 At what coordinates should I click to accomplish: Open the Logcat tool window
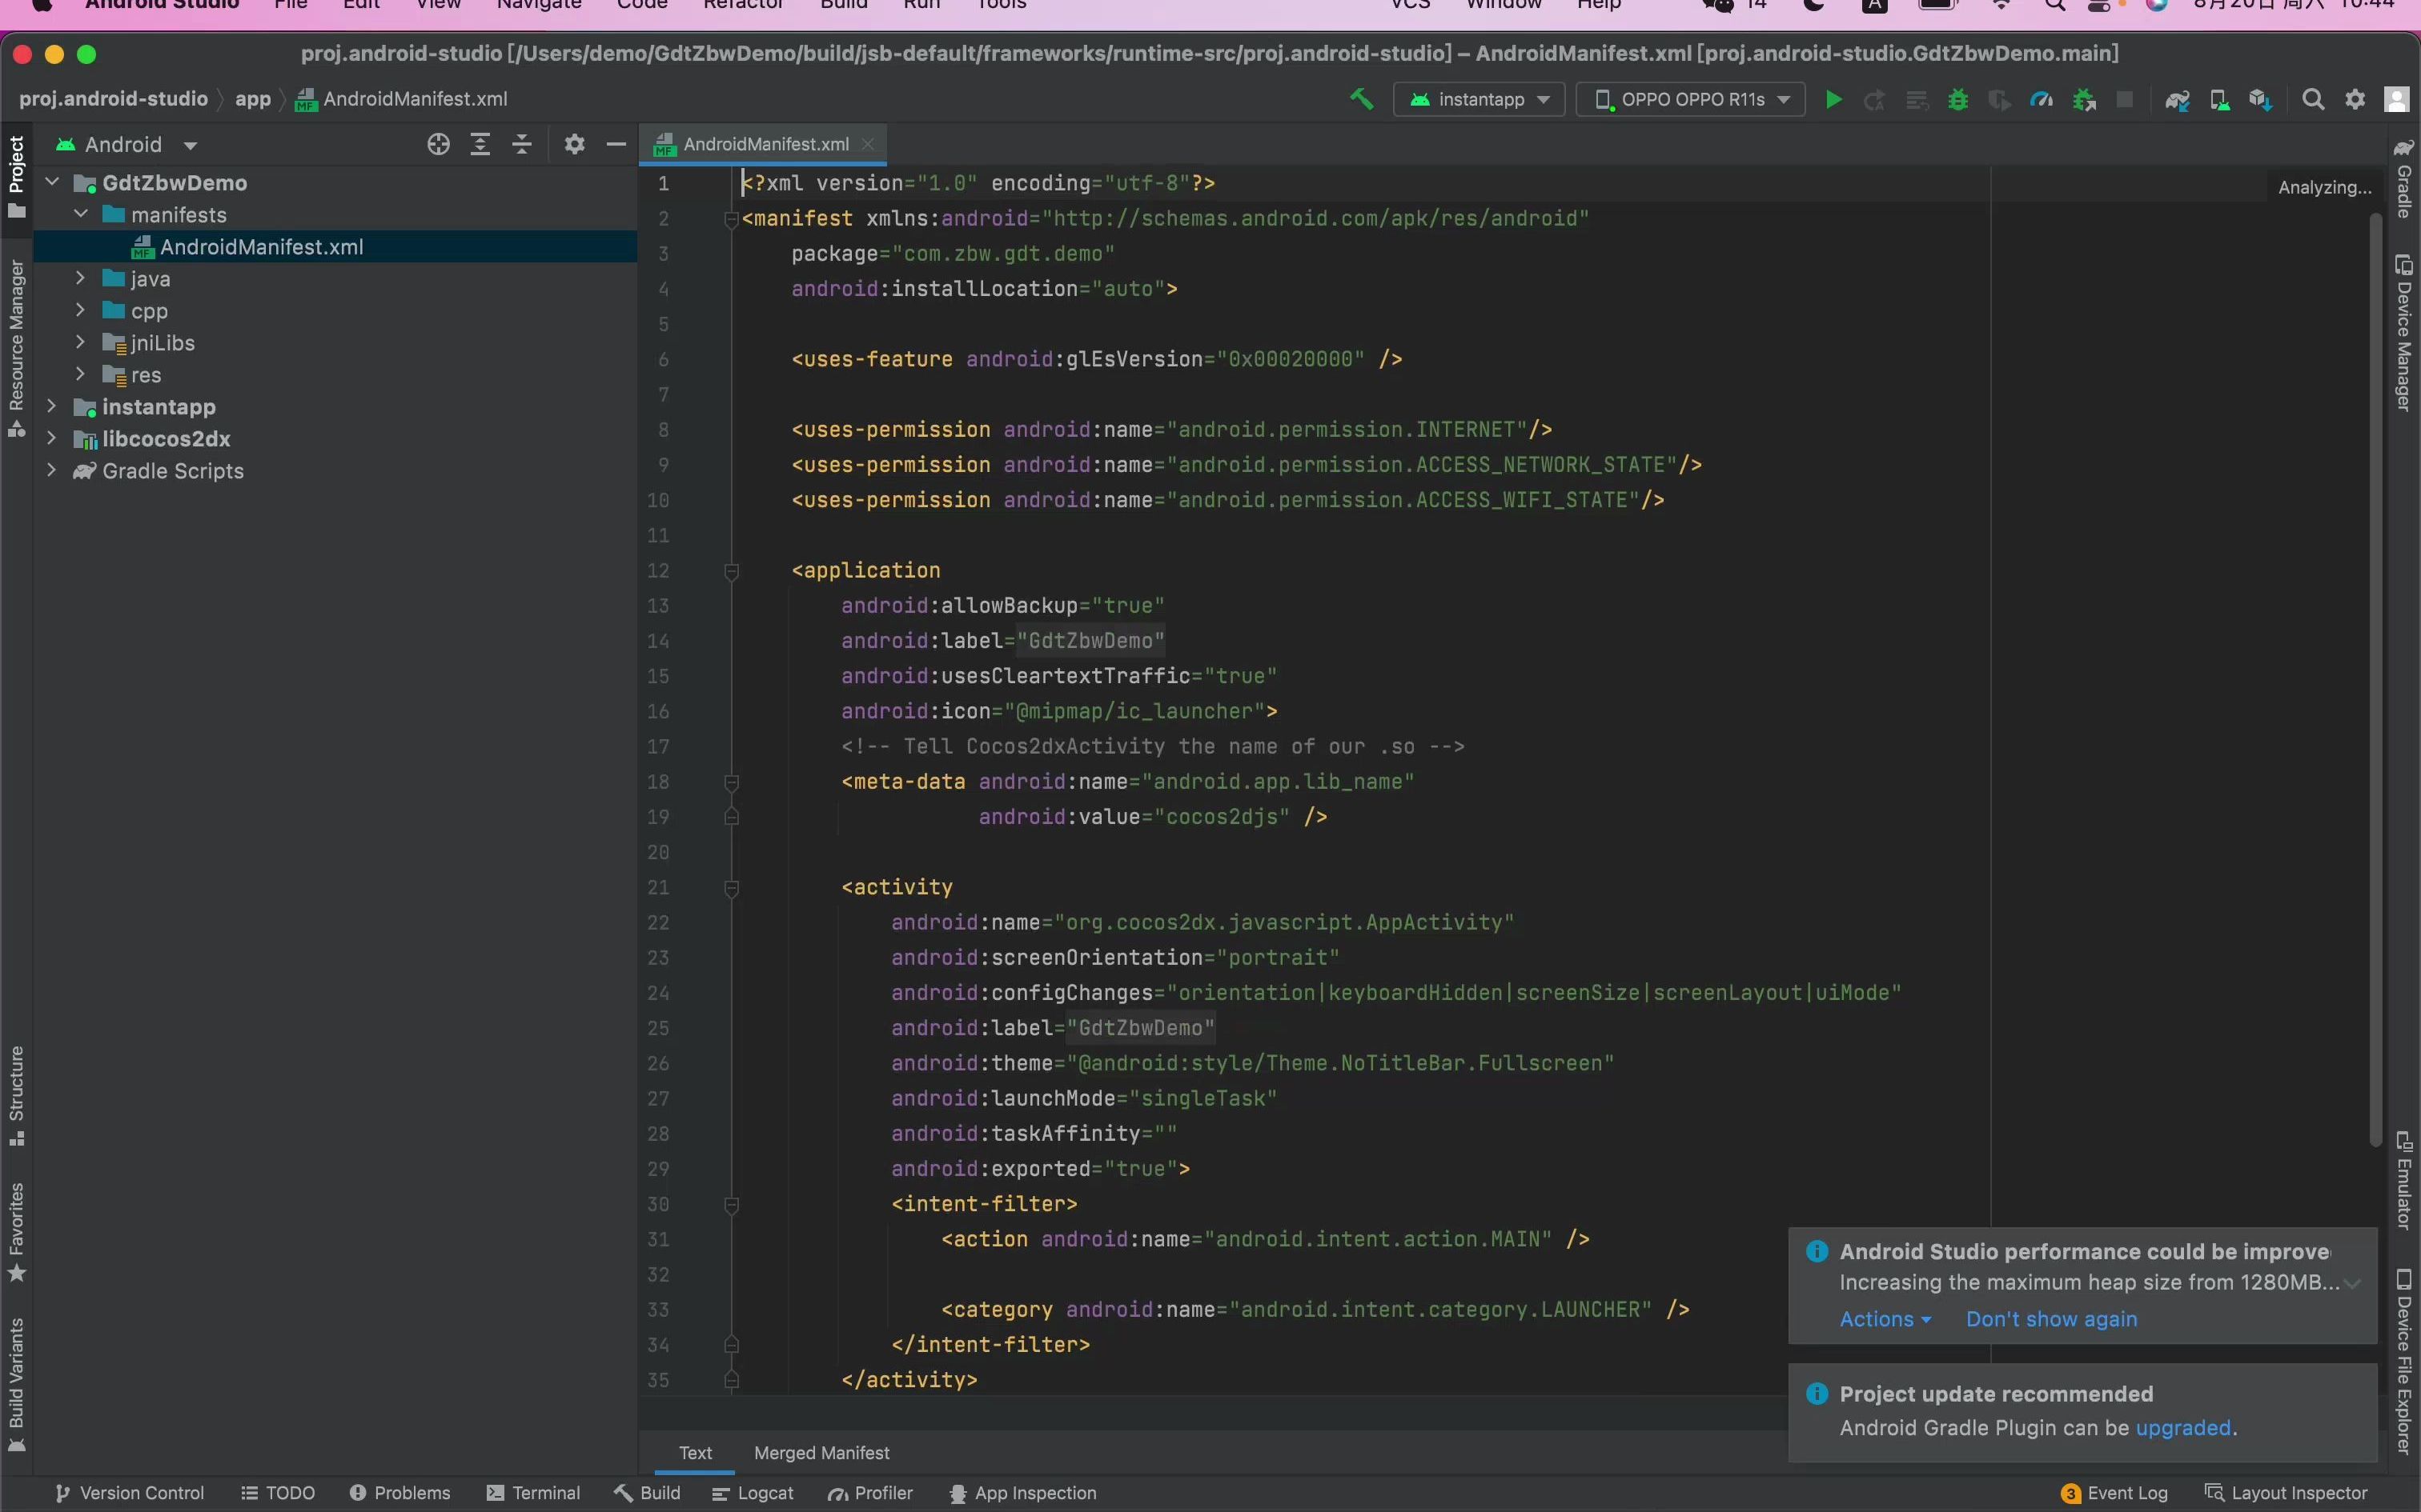(753, 1493)
